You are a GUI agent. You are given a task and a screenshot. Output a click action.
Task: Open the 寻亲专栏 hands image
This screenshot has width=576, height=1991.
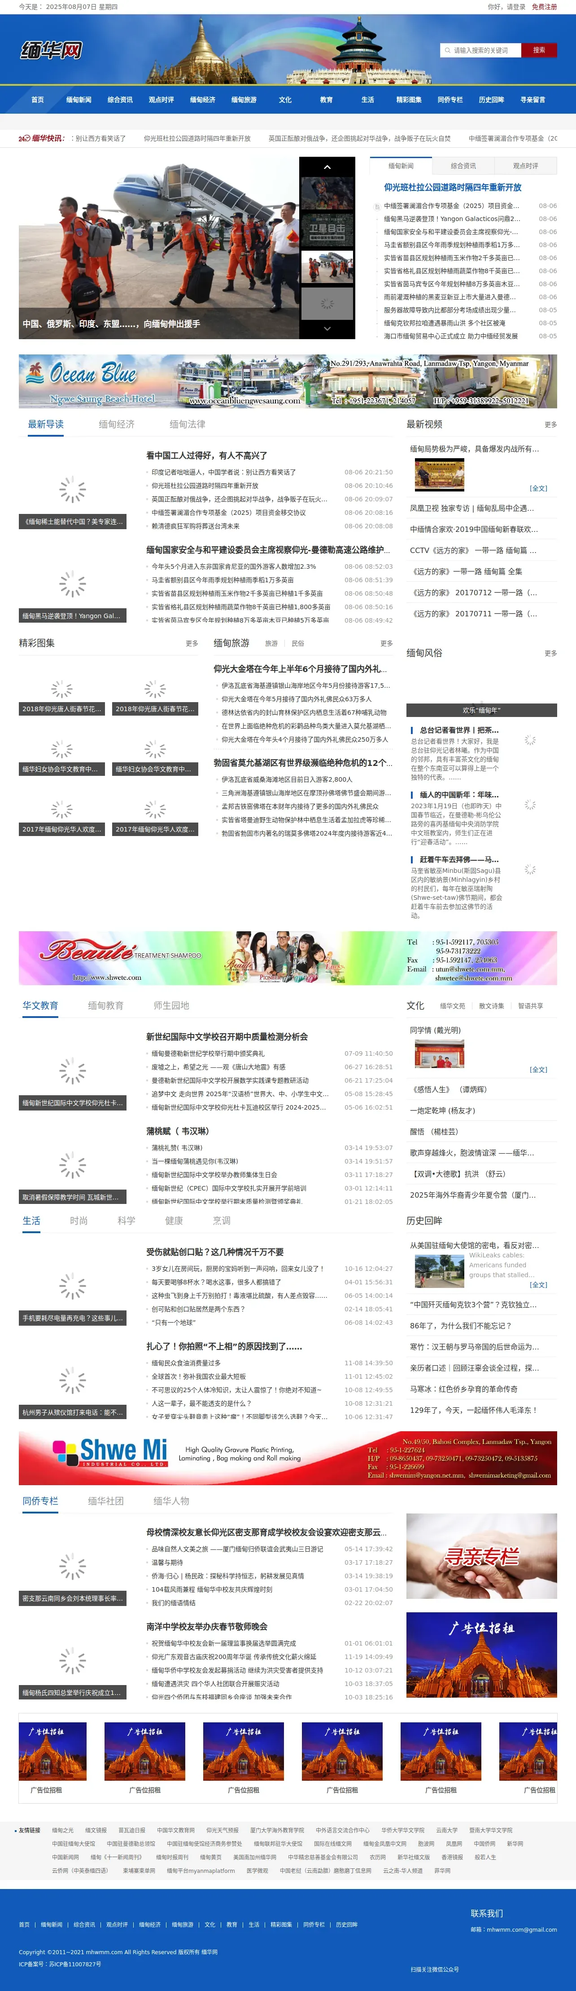point(481,1556)
